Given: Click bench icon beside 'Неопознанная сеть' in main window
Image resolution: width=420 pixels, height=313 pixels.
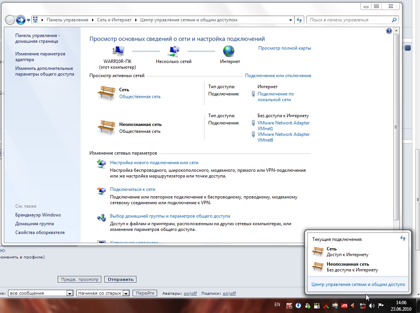Looking at the screenshot, I should [106, 127].
